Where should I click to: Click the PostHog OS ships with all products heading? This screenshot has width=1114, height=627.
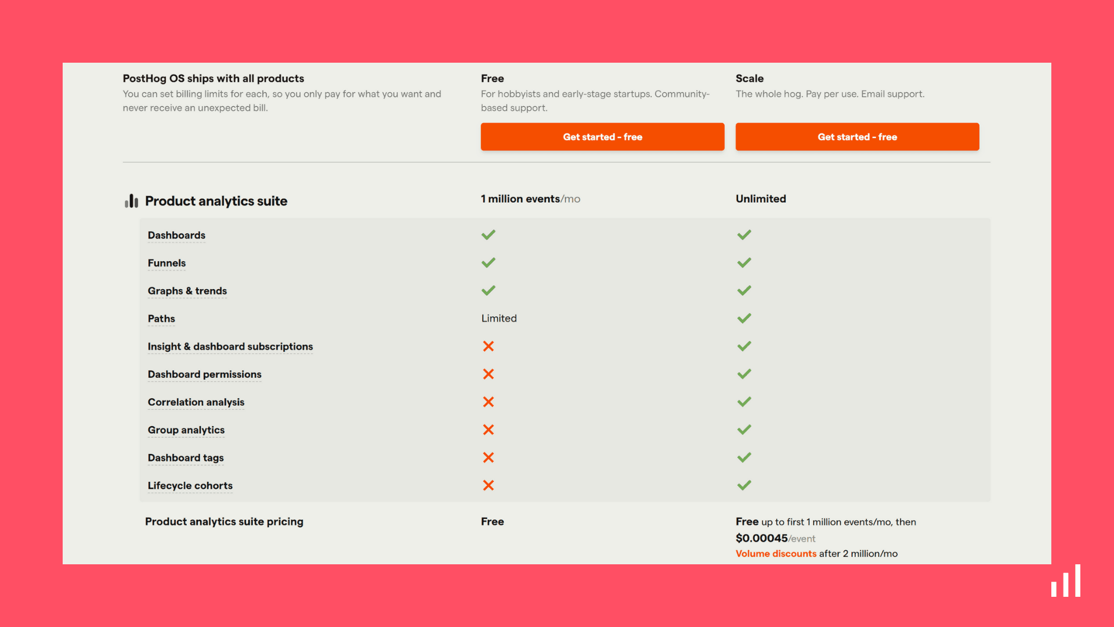click(214, 78)
